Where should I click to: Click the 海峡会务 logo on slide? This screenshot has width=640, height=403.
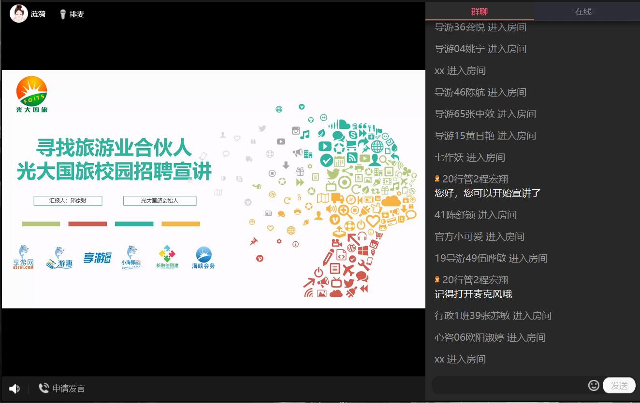tap(204, 258)
